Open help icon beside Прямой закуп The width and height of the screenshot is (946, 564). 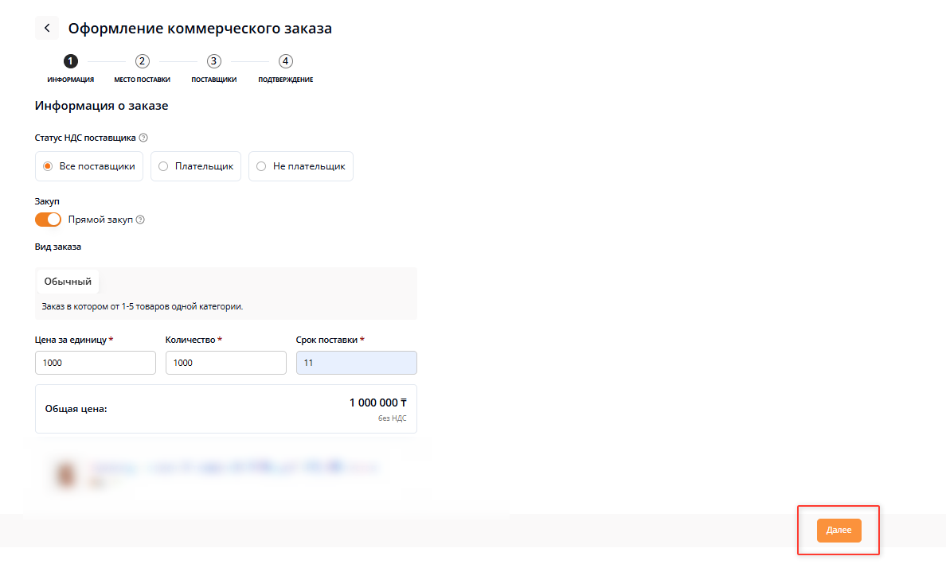pyautogui.click(x=140, y=220)
